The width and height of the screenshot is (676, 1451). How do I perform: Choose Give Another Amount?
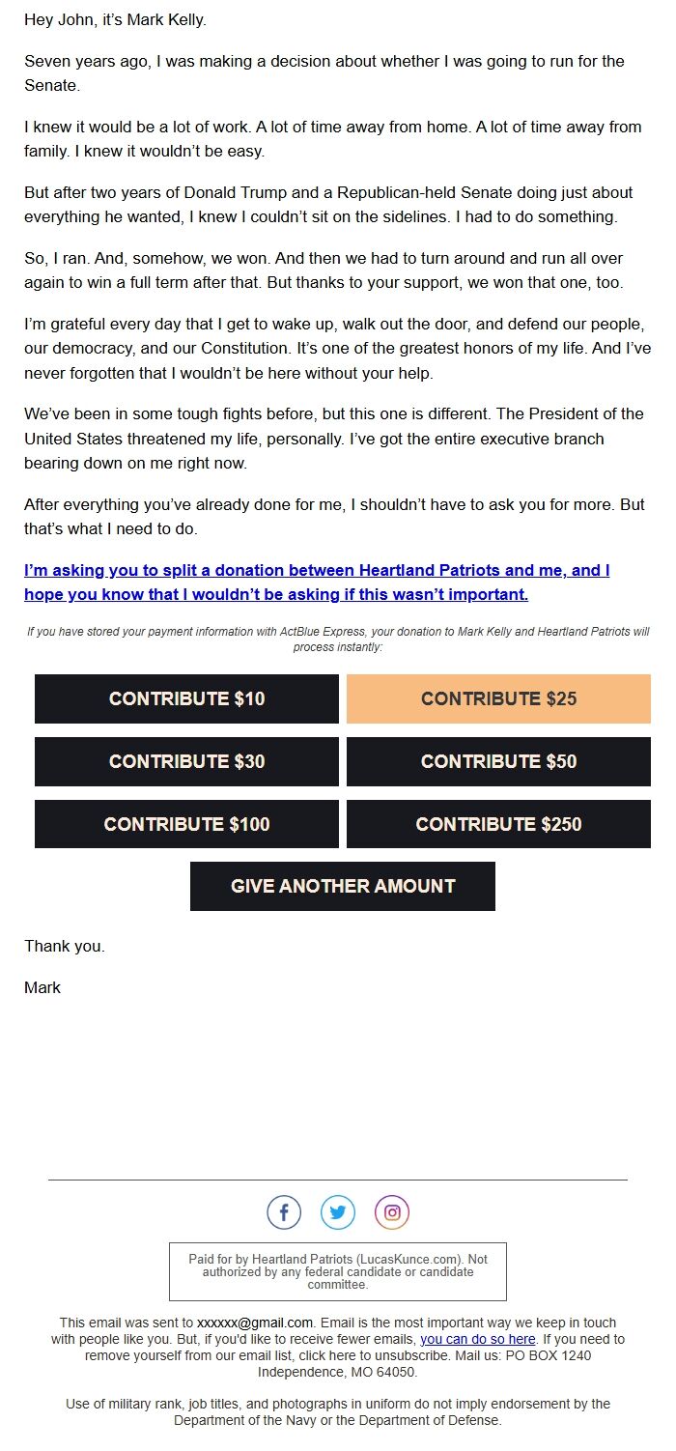(x=343, y=886)
